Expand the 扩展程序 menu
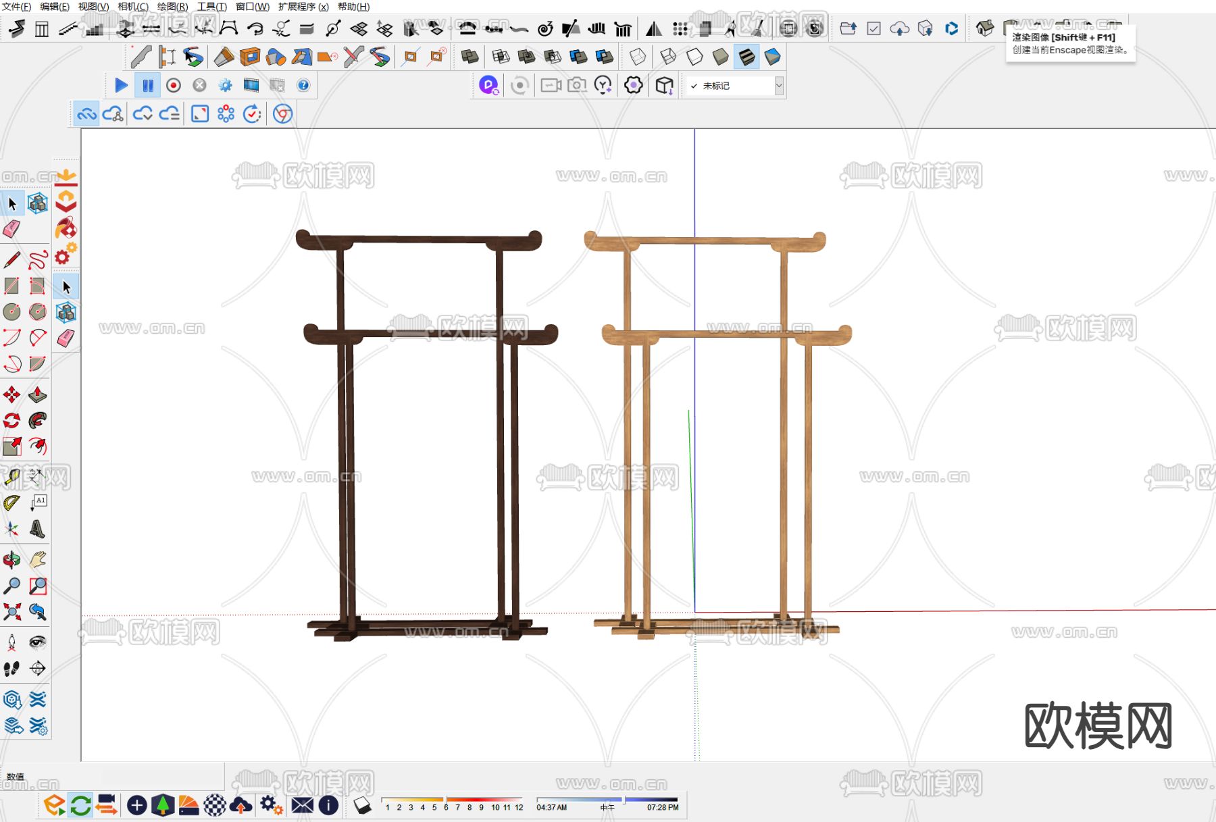 coord(303,7)
